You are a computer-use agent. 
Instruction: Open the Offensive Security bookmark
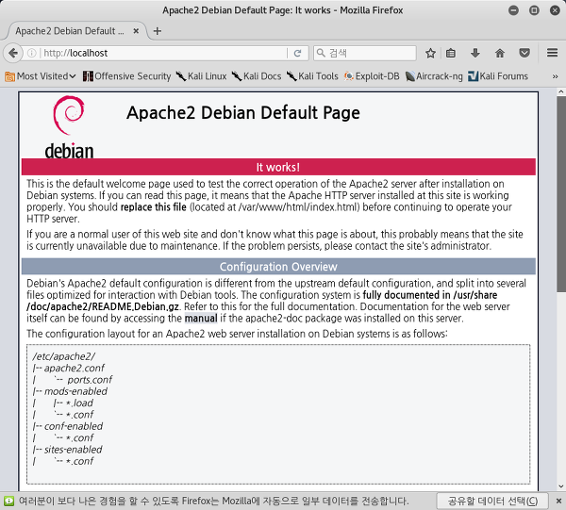(x=126, y=76)
